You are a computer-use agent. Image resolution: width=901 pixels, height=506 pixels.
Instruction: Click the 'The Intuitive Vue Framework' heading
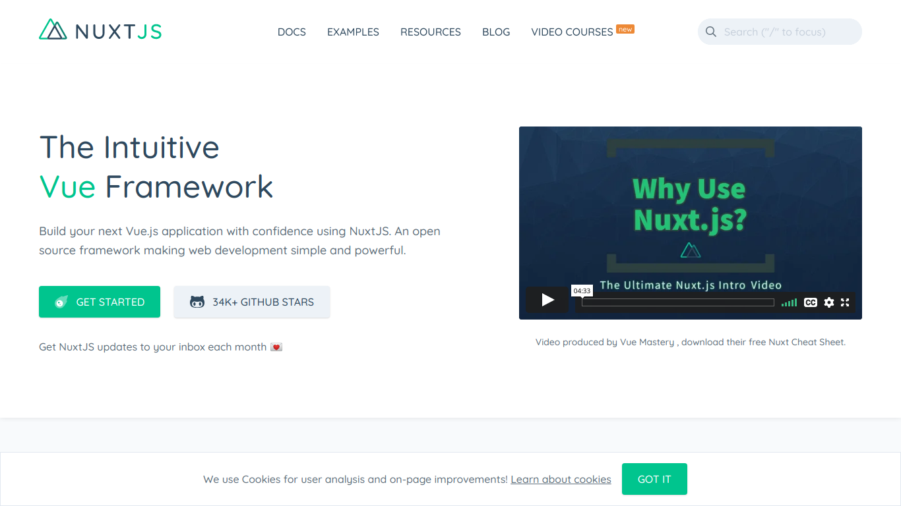click(156, 167)
